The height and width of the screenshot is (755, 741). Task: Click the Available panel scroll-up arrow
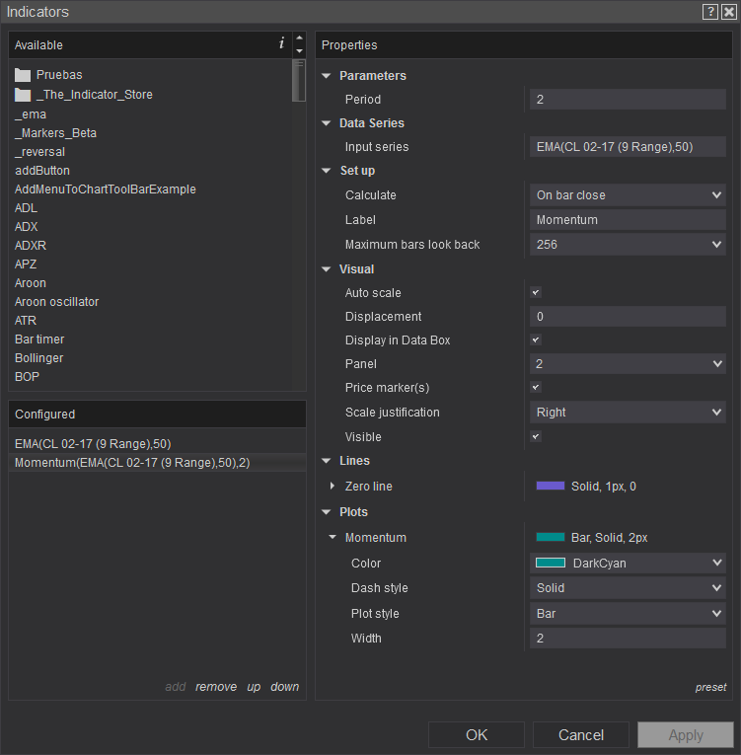299,38
